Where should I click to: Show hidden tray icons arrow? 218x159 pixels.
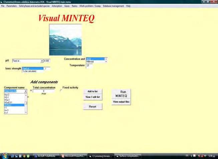coord(191,156)
